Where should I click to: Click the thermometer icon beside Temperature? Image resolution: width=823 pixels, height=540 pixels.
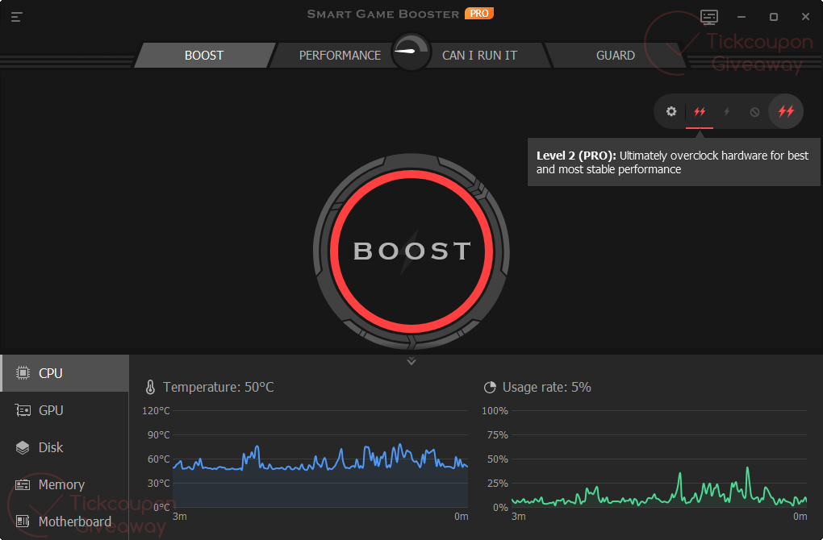[x=150, y=388]
